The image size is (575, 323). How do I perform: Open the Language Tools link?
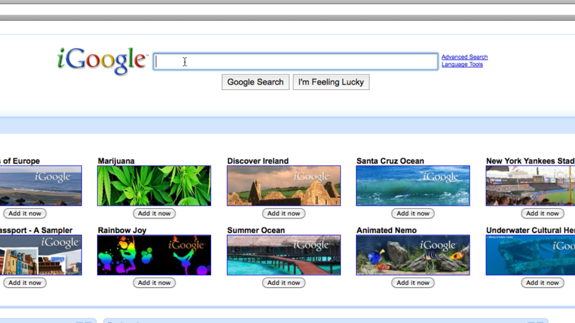click(x=462, y=64)
